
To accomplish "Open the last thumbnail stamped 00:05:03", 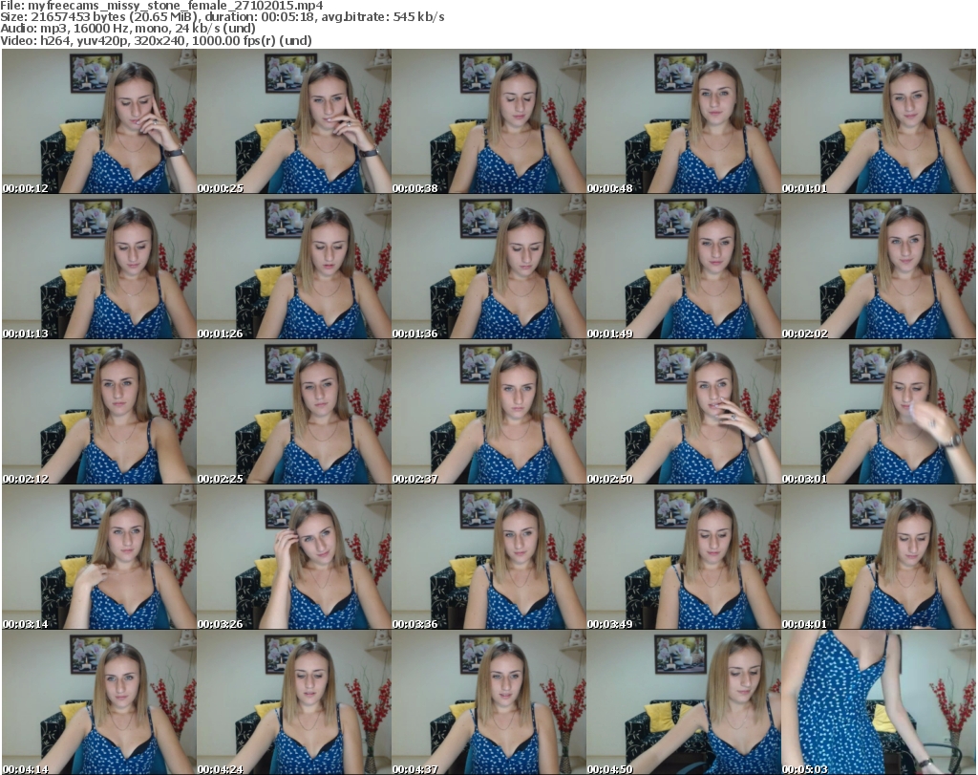I will 879,702.
